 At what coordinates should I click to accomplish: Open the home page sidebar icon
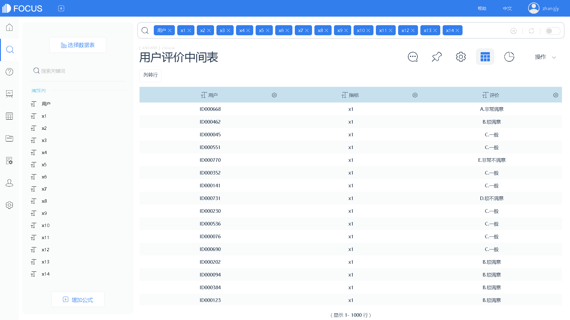pyautogui.click(x=9, y=27)
